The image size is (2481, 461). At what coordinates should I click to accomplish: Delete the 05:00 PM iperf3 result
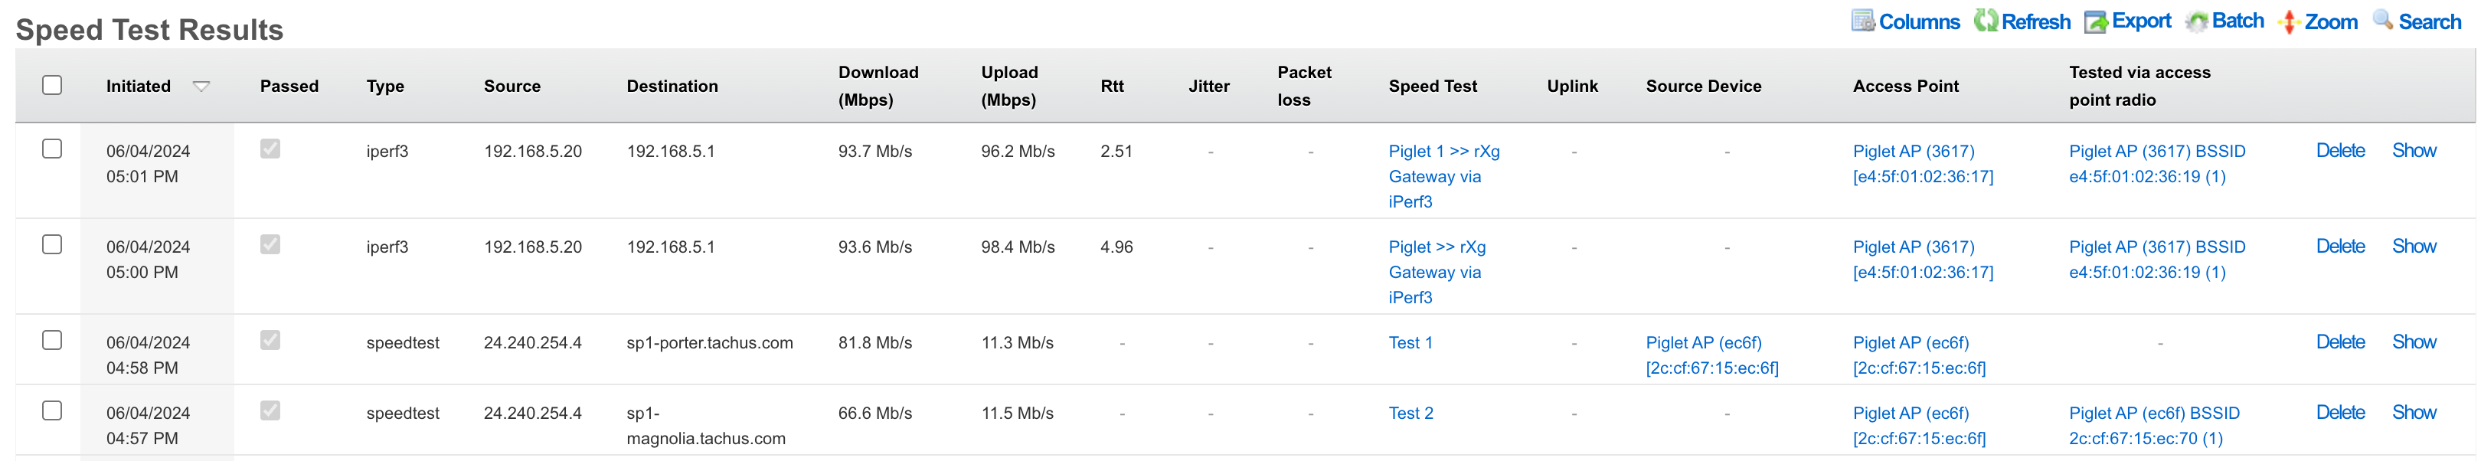click(x=2339, y=247)
